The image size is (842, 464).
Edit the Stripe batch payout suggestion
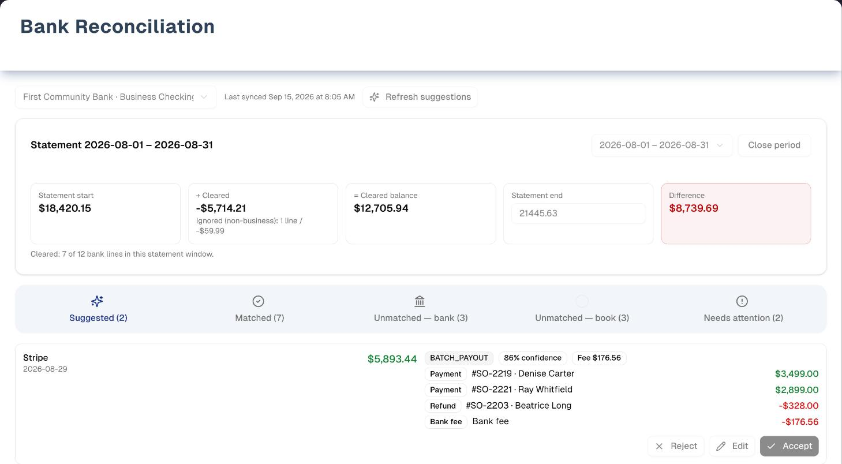(x=732, y=446)
